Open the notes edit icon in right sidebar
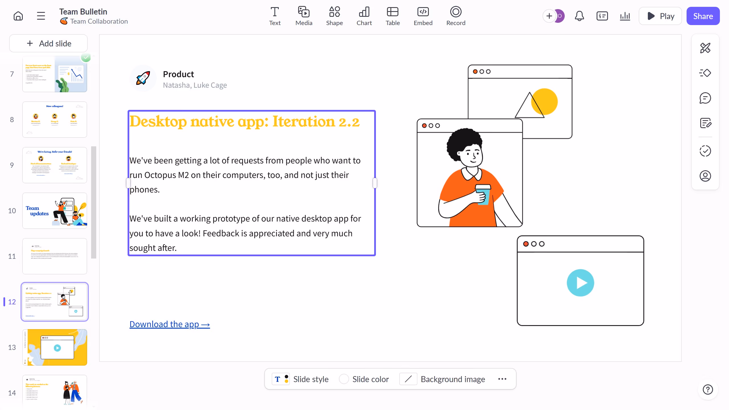 (705, 123)
